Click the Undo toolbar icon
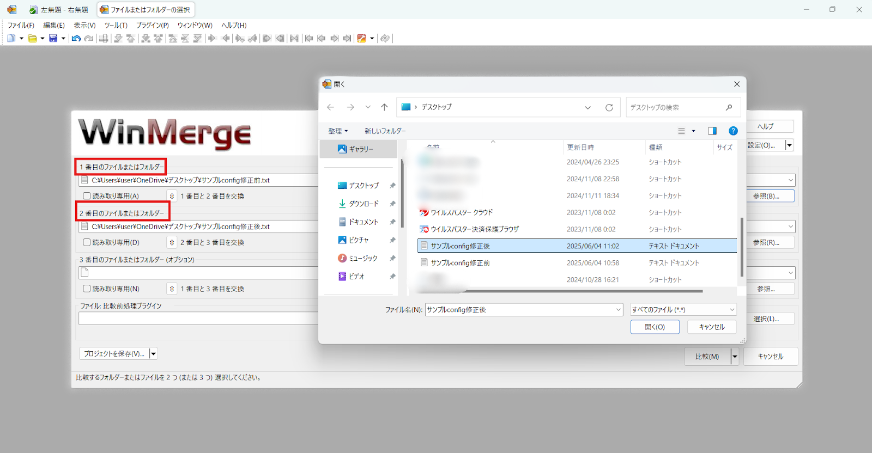Image resolution: width=872 pixels, height=453 pixels. click(x=76, y=38)
